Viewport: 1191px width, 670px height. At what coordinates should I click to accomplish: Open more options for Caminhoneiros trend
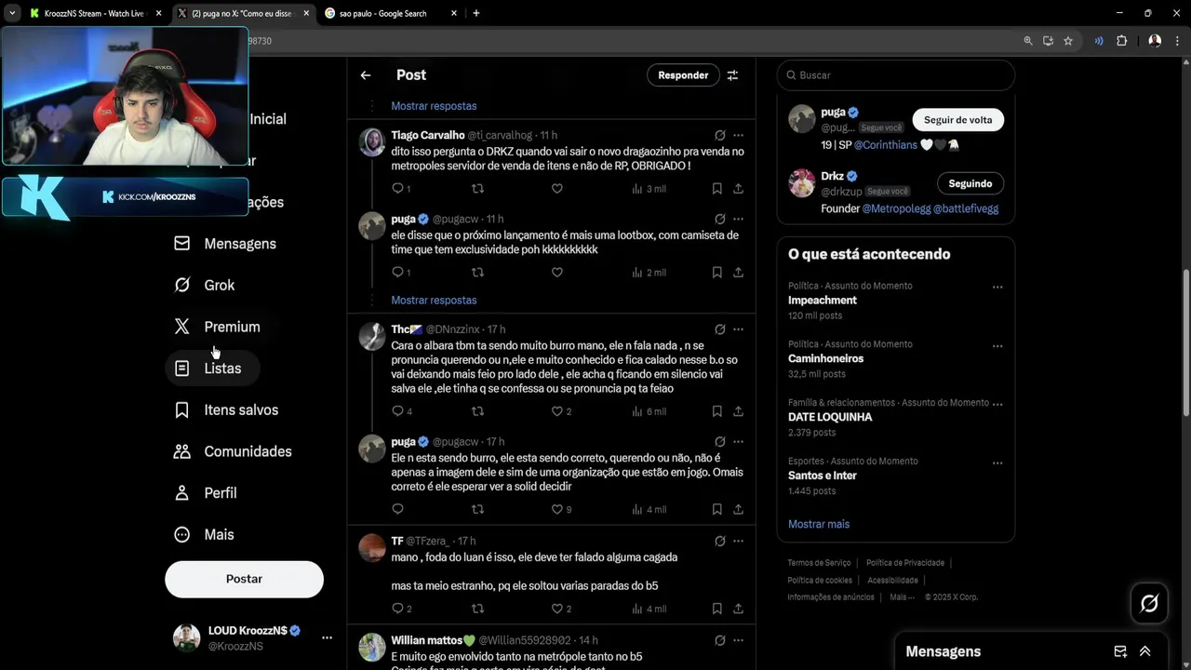click(997, 345)
